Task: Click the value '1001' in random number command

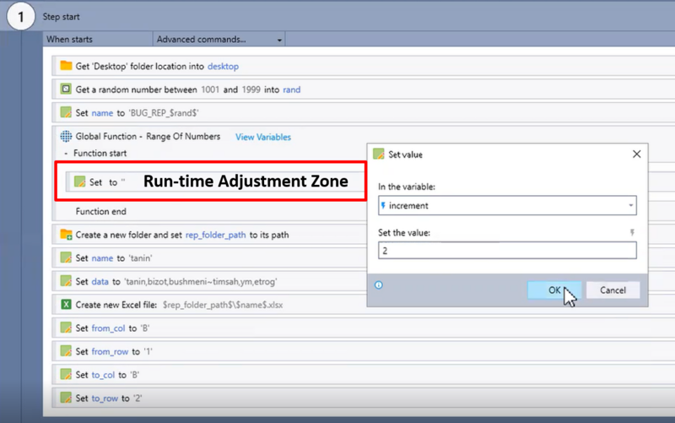Action: point(210,89)
